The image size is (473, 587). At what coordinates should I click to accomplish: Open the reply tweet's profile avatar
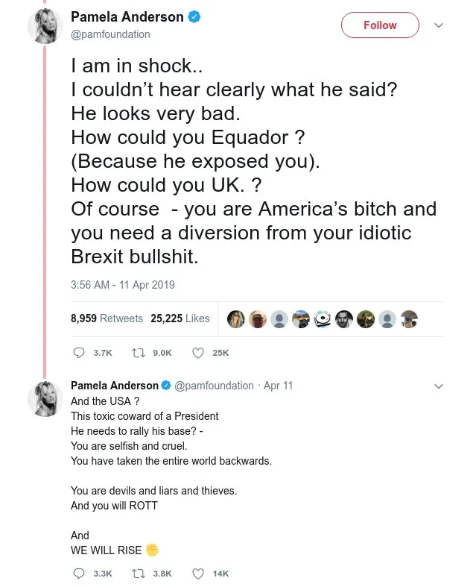click(44, 397)
